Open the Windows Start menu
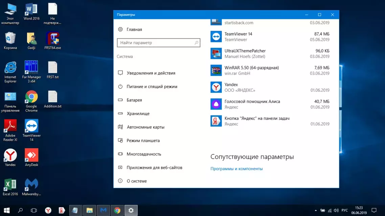This screenshot has width=385, height=216. pyautogui.click(x=7, y=210)
